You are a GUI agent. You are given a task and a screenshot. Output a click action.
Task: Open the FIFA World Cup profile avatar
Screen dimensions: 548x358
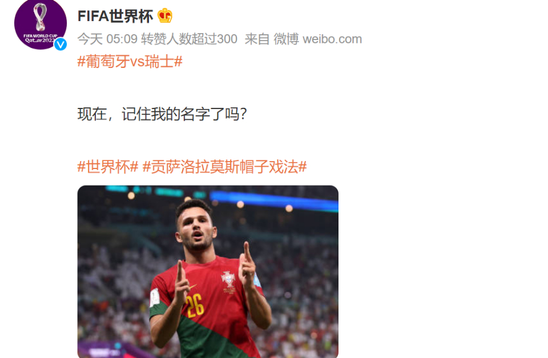coord(40,23)
